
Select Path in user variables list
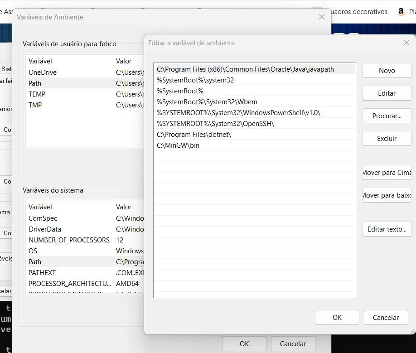[x=85, y=83]
